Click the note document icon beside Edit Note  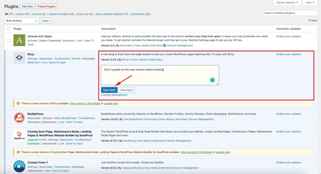click(x=164, y=45)
